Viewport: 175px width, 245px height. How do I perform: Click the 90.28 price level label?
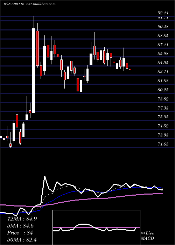click(x=163, y=27)
